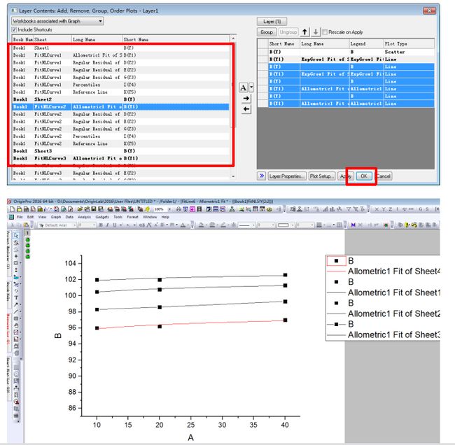Select the Line drawing tool
The height and width of the screenshot is (445, 455).
16,311
